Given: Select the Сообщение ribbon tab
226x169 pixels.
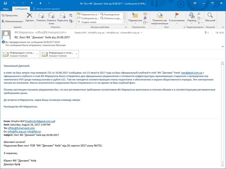Looking at the screenshot, I should (21, 9).
